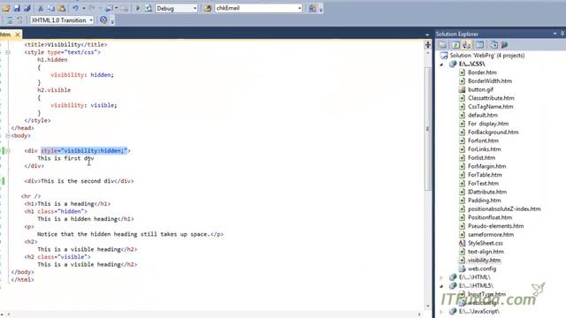The height and width of the screenshot is (318, 566).
Task: Expand the E:\...\JavaScript\ project node
Action: click(441, 312)
